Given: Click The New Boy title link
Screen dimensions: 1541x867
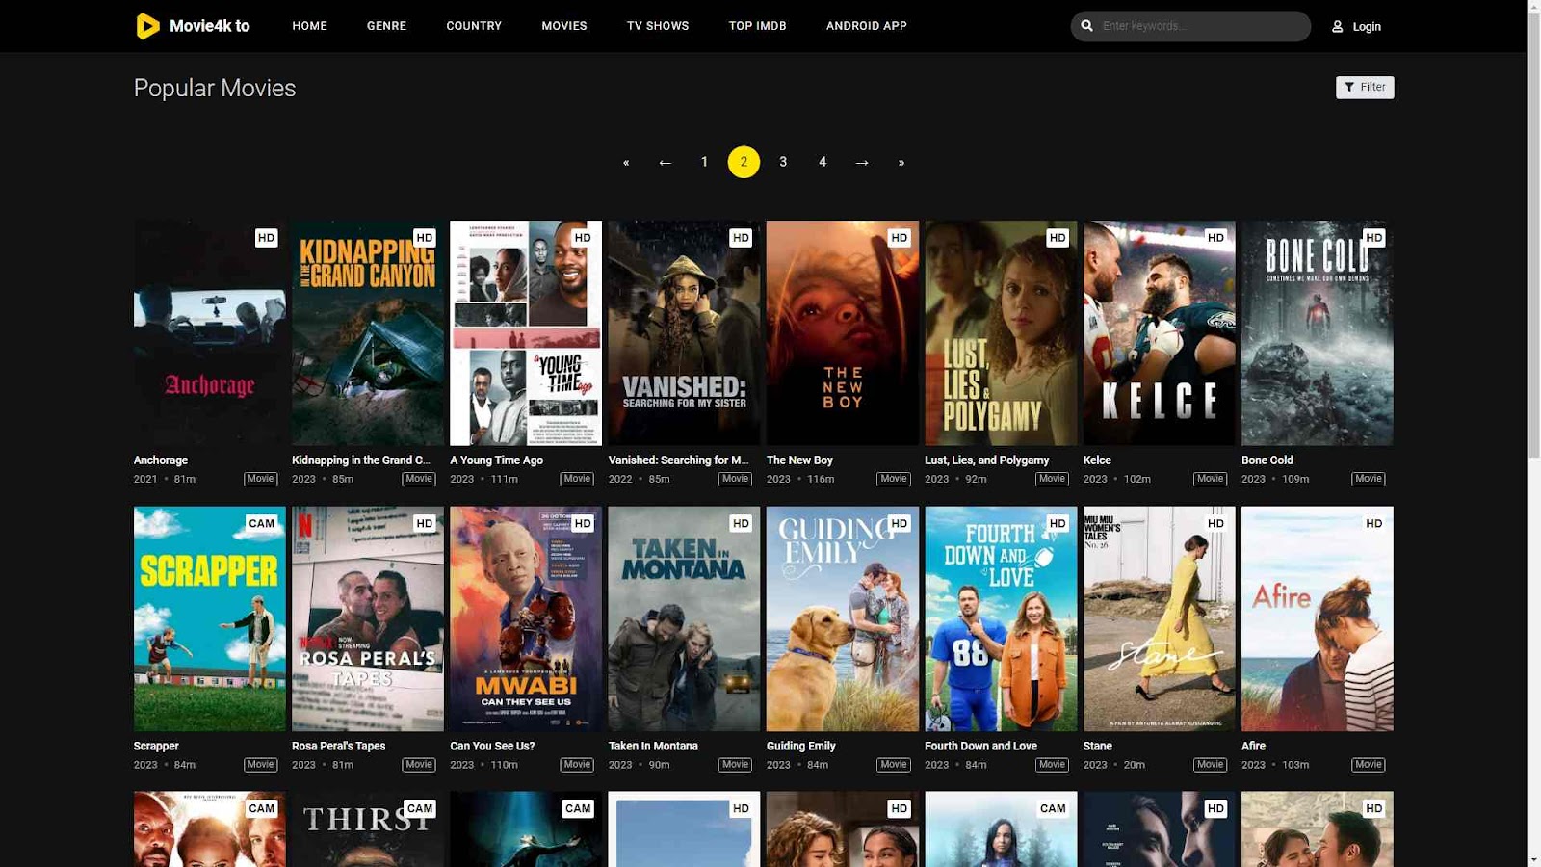Looking at the screenshot, I should (799, 460).
